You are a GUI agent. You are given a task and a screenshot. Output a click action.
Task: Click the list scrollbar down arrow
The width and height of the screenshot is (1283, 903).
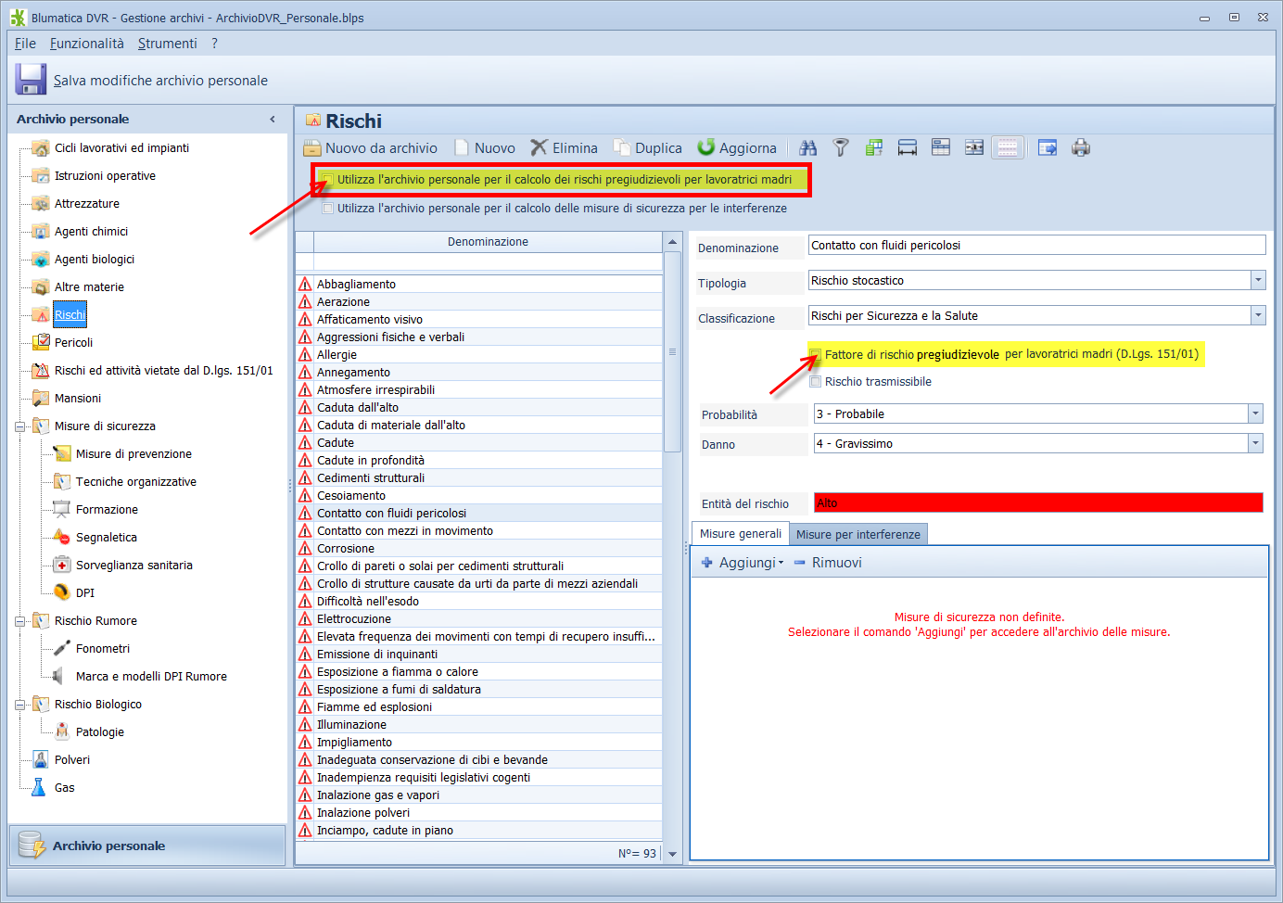(x=673, y=854)
